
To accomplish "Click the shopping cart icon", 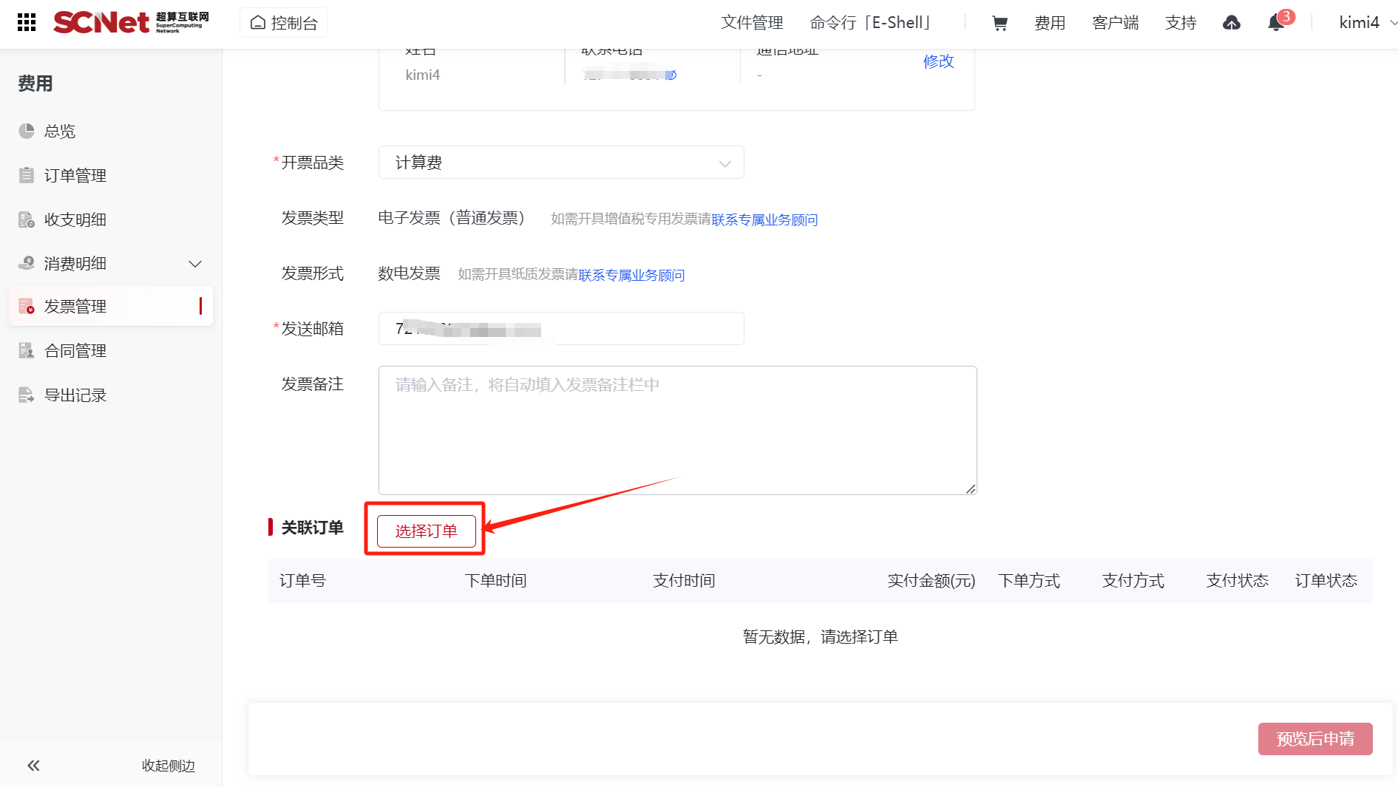I will (x=1000, y=24).
